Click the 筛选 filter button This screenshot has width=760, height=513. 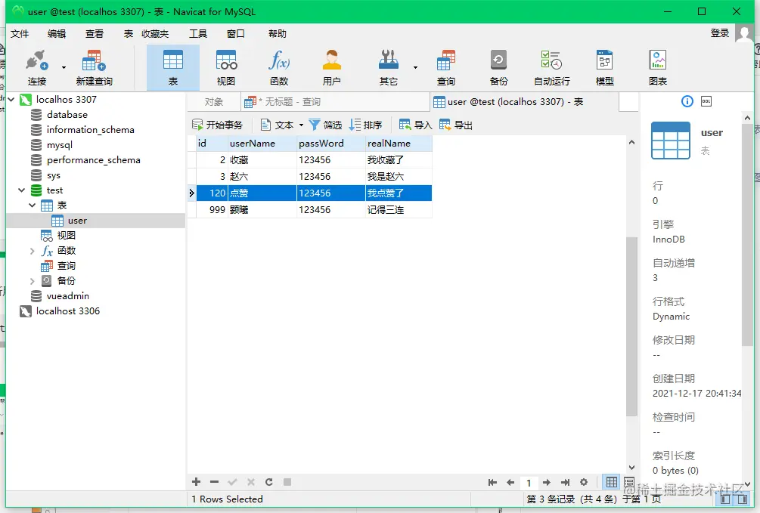[x=325, y=125]
